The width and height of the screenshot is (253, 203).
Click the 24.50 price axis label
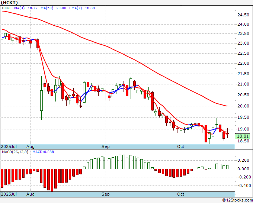point(243,15)
